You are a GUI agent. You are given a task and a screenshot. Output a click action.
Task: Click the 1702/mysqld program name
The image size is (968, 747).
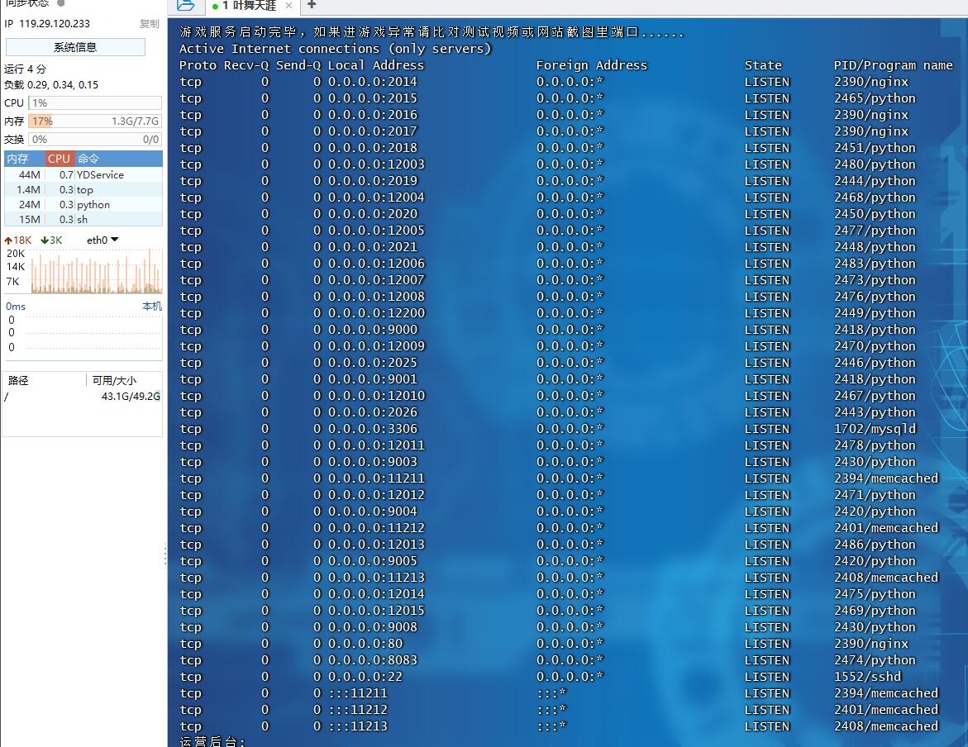point(875,428)
